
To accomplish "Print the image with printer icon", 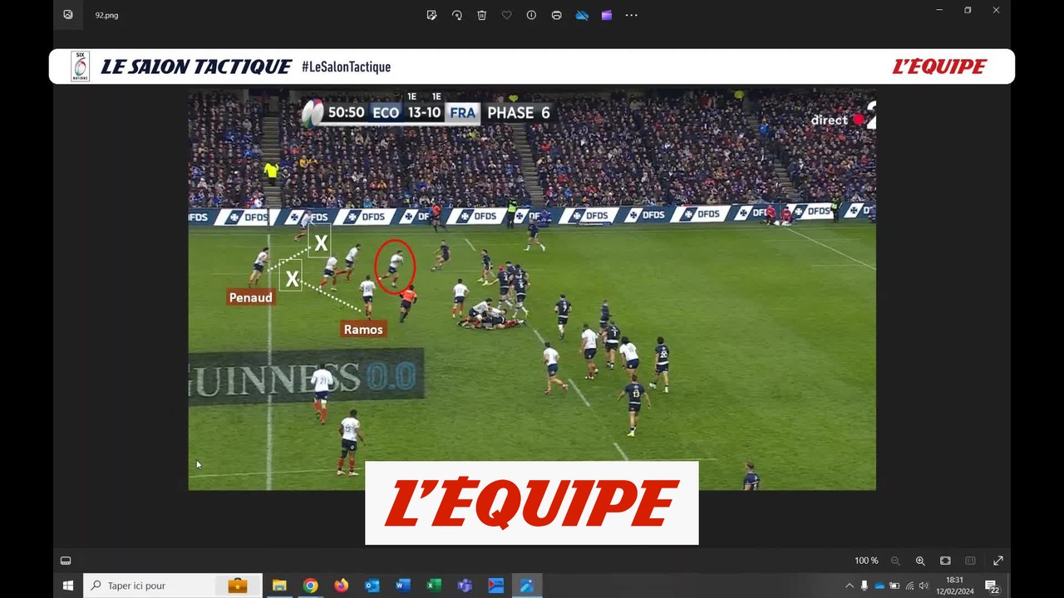I will pos(556,15).
